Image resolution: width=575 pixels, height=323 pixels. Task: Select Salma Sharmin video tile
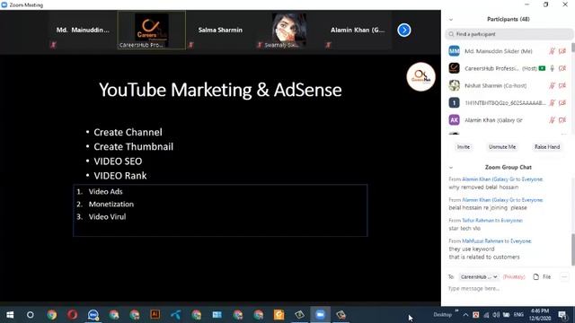[220, 30]
